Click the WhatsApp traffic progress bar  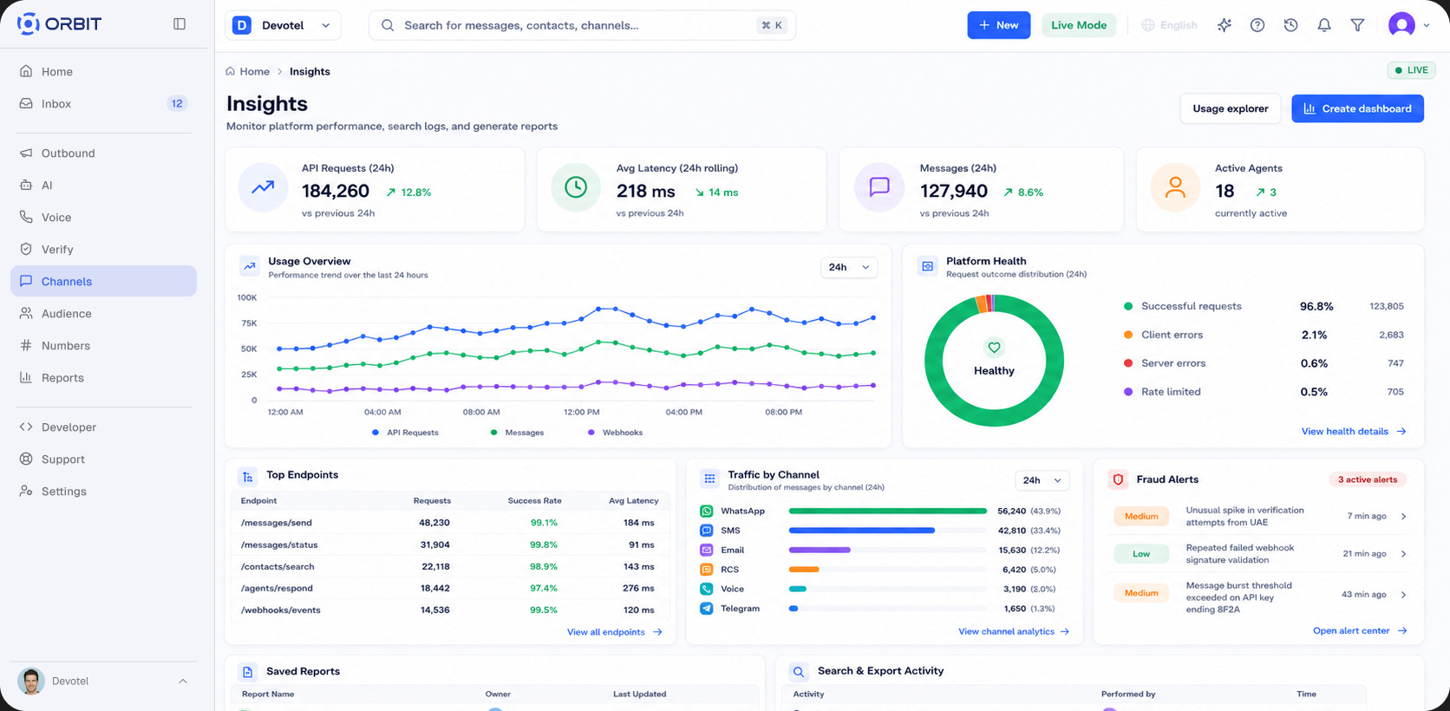[888, 512]
